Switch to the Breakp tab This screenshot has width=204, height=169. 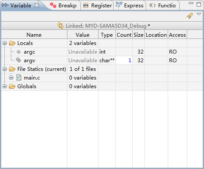click(63, 6)
